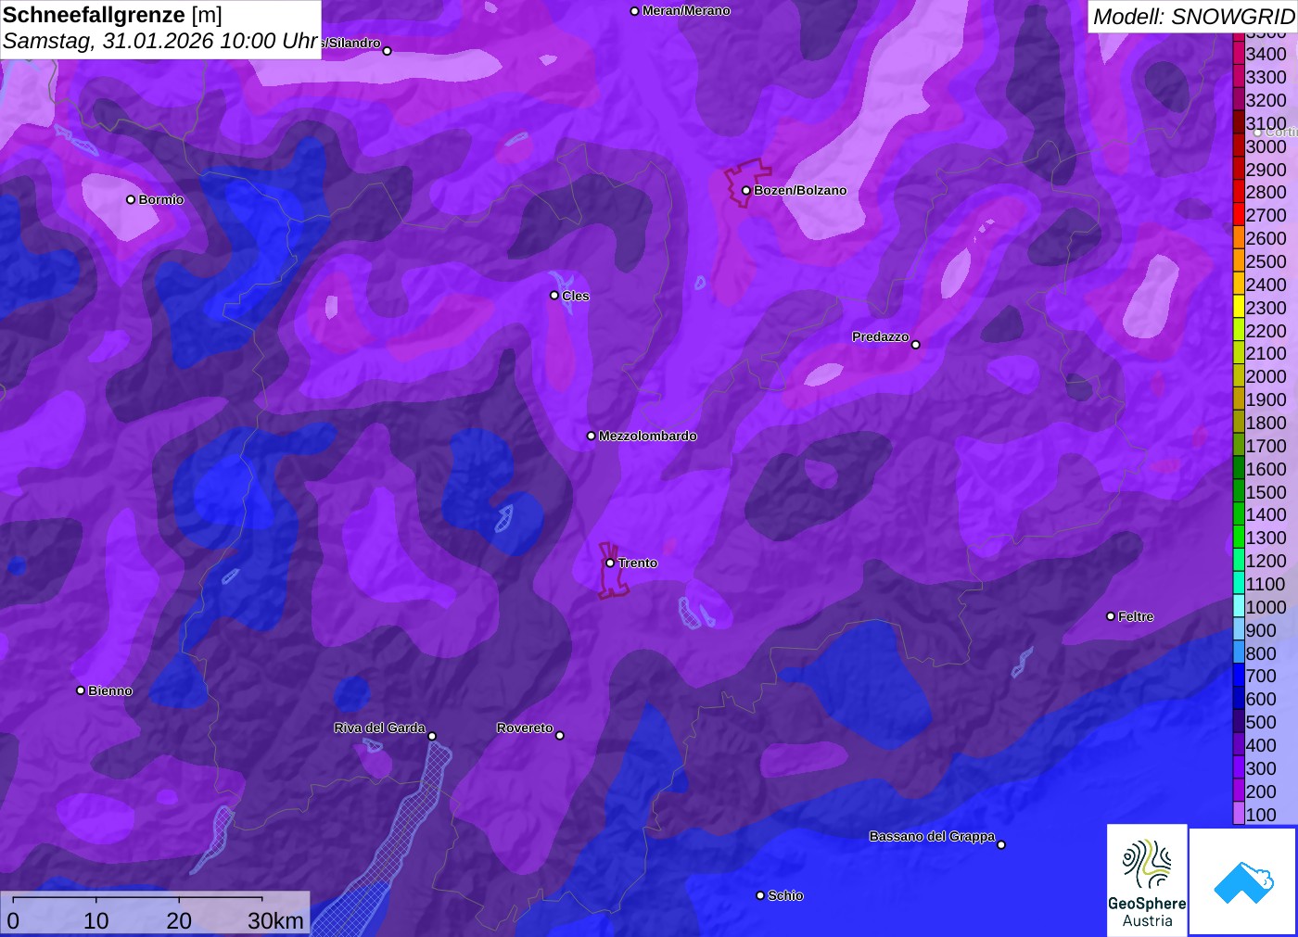Click the Modell: SNOWGRID label

pyautogui.click(x=1193, y=16)
